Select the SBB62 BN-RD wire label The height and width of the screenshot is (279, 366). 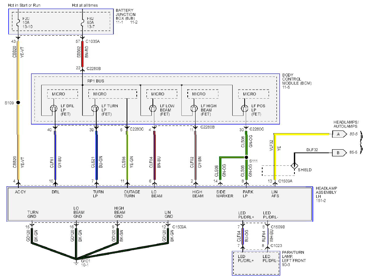click(x=83, y=52)
